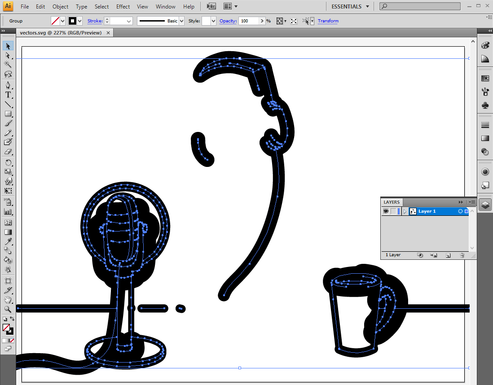493x385 pixels.
Task: Open the Basic brush definition dropdown
Action: tap(181, 21)
